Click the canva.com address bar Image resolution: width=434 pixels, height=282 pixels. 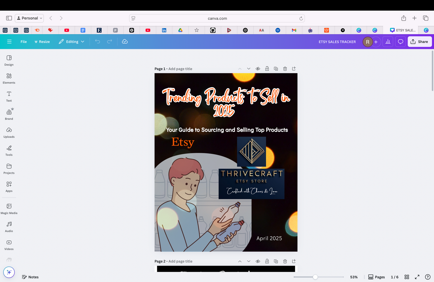pos(217,18)
